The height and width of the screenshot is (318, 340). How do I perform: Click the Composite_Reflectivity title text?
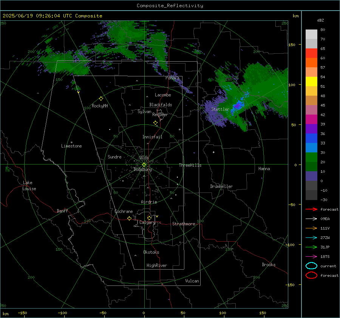click(x=170, y=6)
